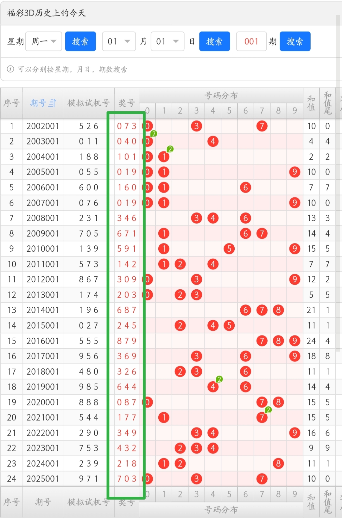The image size is (342, 523).
Task: Select period 2013001 cell
Action: 43,295
